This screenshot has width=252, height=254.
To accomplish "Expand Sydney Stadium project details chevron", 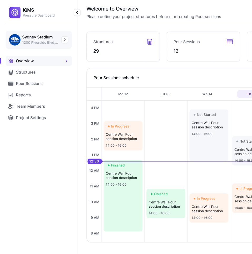I will 65,40.
